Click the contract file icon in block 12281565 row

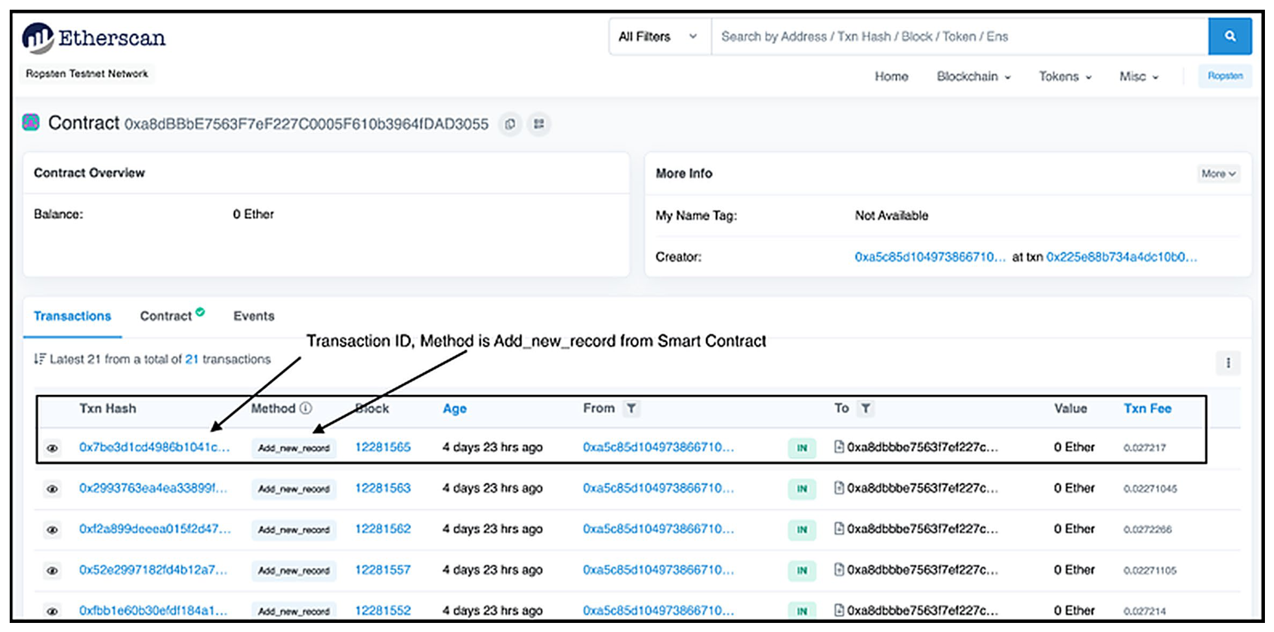839,447
